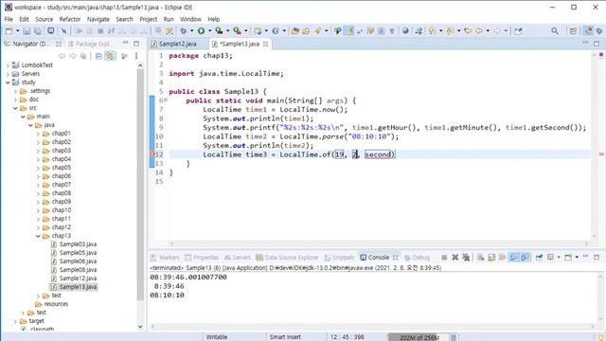This screenshot has width=606, height=341.
Task: Click the Open Perspective icon
Action: (x=573, y=31)
